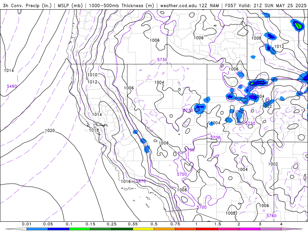Click the medium green 0.15–0.25 legend swatch

click(x=101, y=229)
